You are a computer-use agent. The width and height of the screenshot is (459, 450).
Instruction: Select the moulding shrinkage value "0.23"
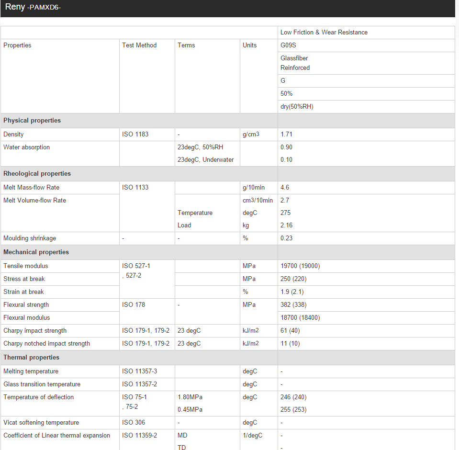[286, 238]
